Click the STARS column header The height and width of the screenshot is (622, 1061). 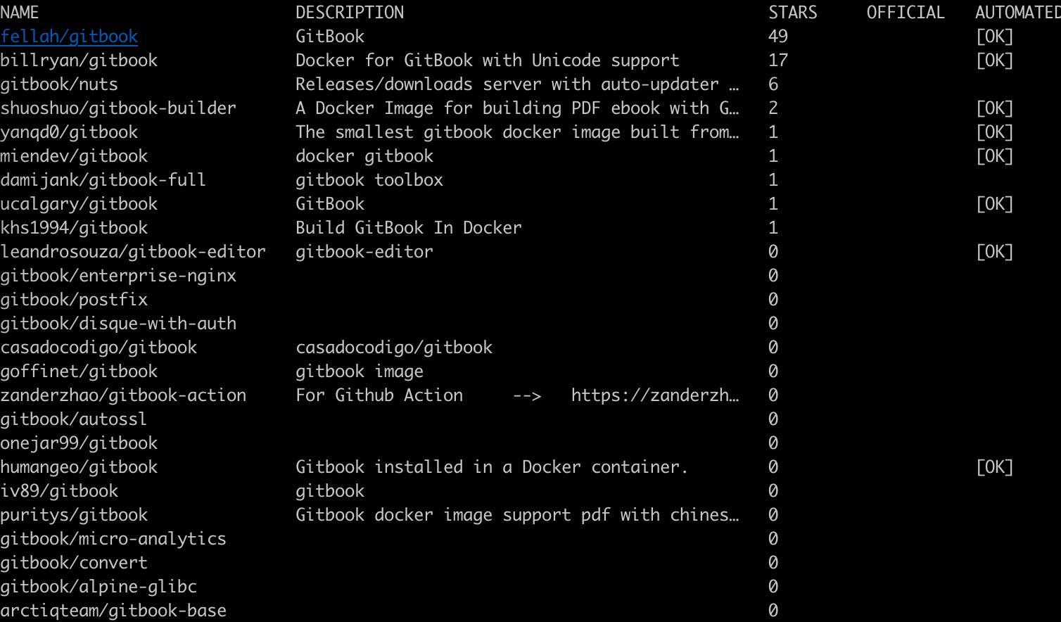792,13
